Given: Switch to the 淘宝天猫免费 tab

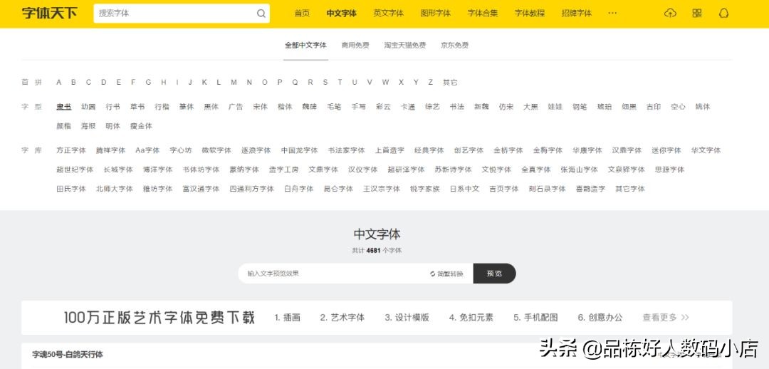Looking at the screenshot, I should 404,45.
